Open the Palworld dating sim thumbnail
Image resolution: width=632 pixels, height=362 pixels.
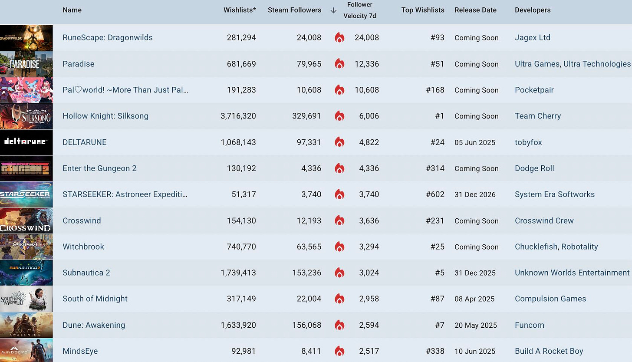tap(26, 90)
